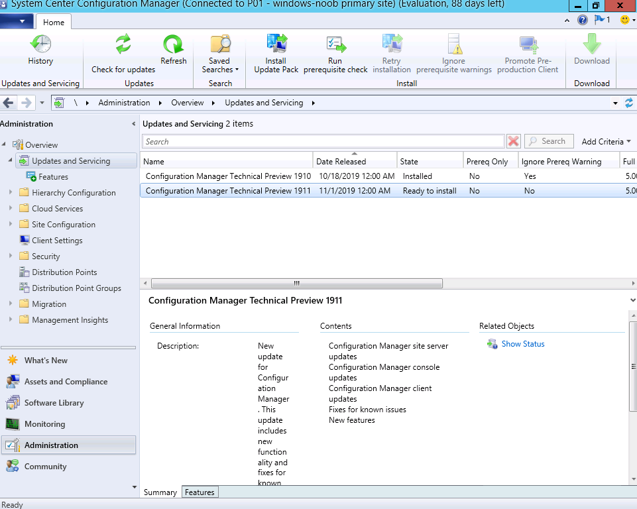Open the address bar dropdown arrow
Image resolution: width=637 pixels, height=509 pixels.
615,103
